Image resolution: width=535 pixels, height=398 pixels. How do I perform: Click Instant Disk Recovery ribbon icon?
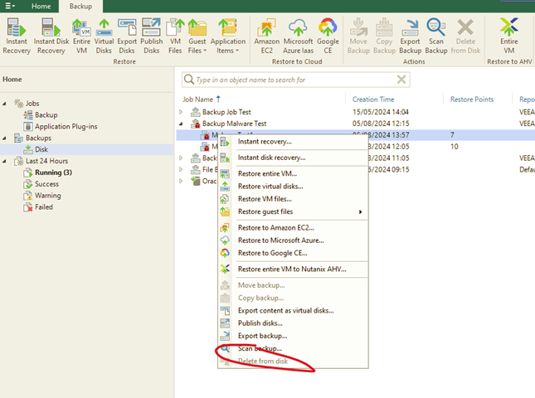[x=51, y=36]
